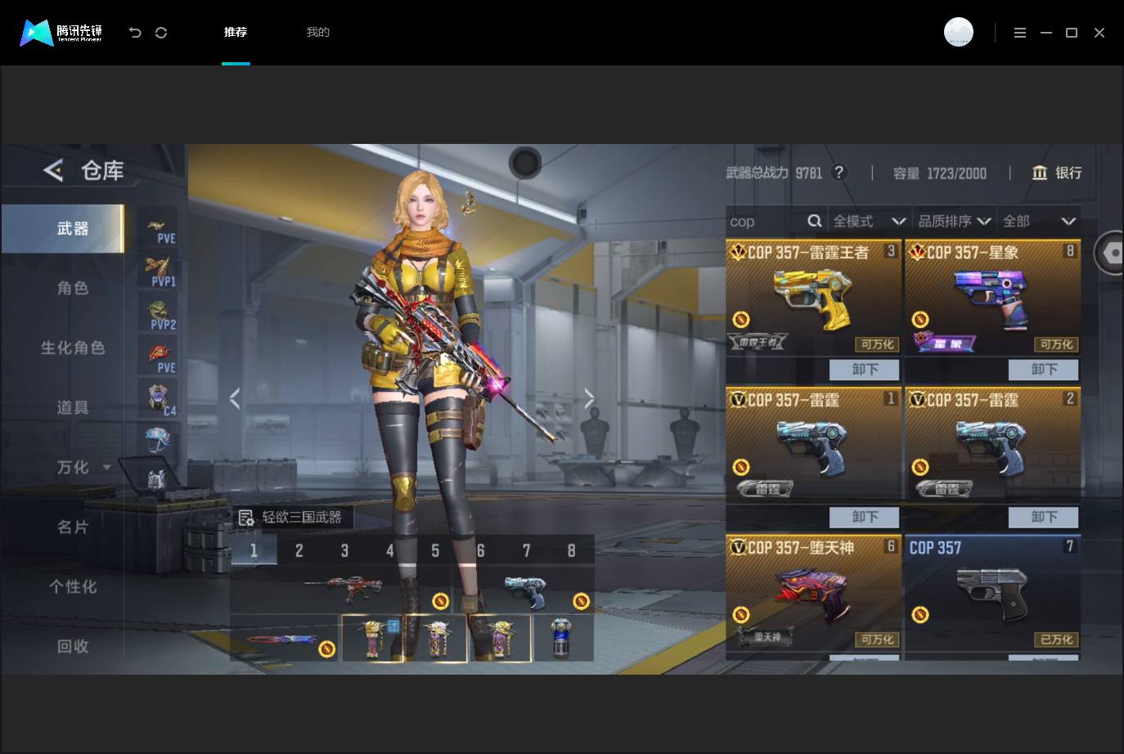Select the PVP2 loadout icon
Image resolution: width=1124 pixels, height=754 pixels.
click(x=157, y=315)
